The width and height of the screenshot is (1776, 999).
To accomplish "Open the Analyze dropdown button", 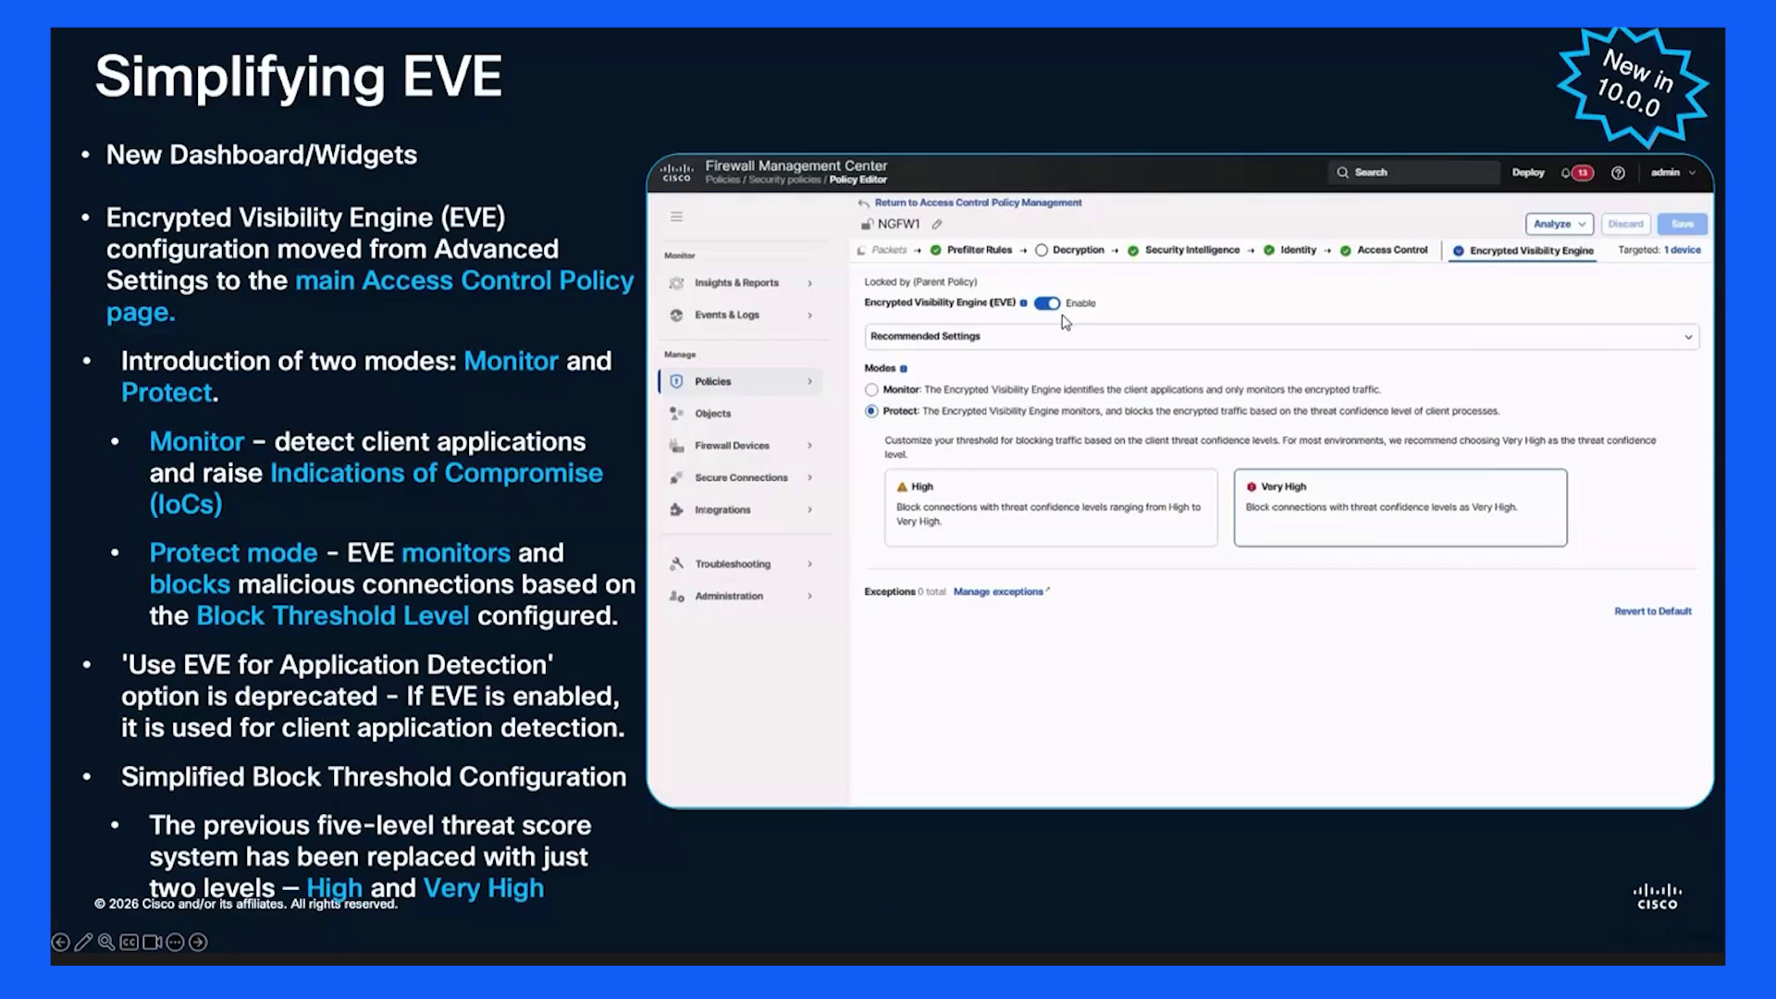I will tap(1560, 224).
